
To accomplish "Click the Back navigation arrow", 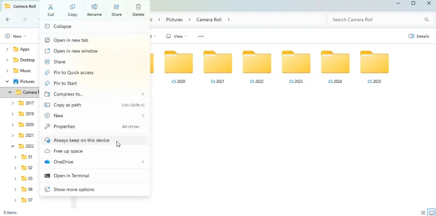I will pos(8,19).
